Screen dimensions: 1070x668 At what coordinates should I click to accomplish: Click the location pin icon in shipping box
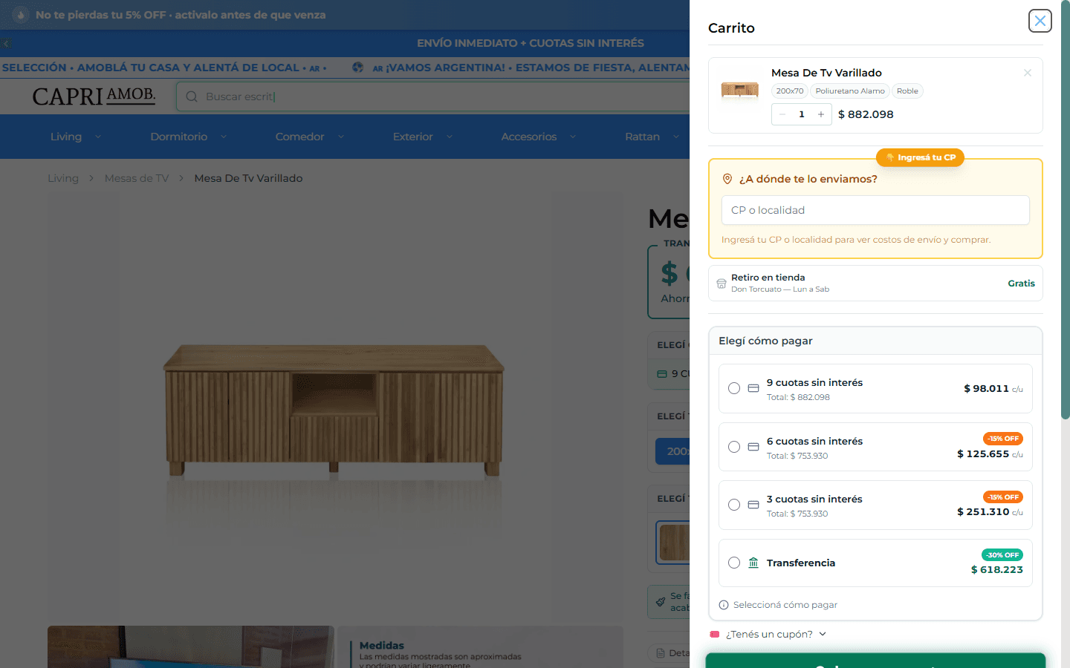727,179
